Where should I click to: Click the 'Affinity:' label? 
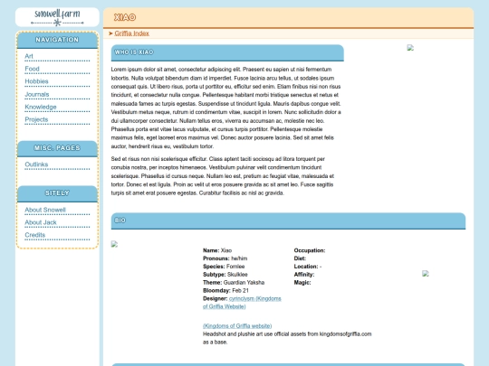(x=304, y=275)
